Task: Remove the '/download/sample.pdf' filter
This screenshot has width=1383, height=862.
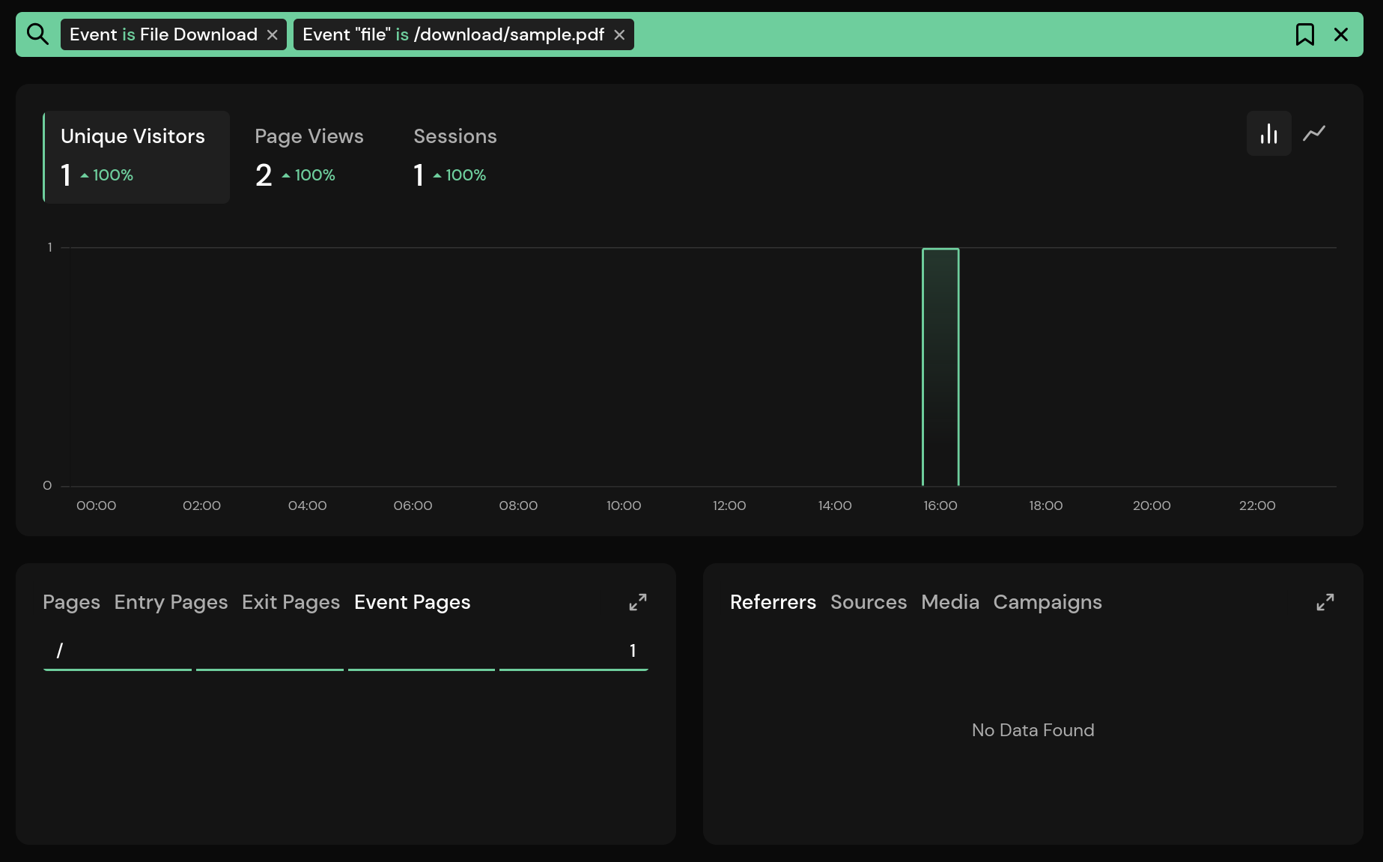Action: coord(619,34)
